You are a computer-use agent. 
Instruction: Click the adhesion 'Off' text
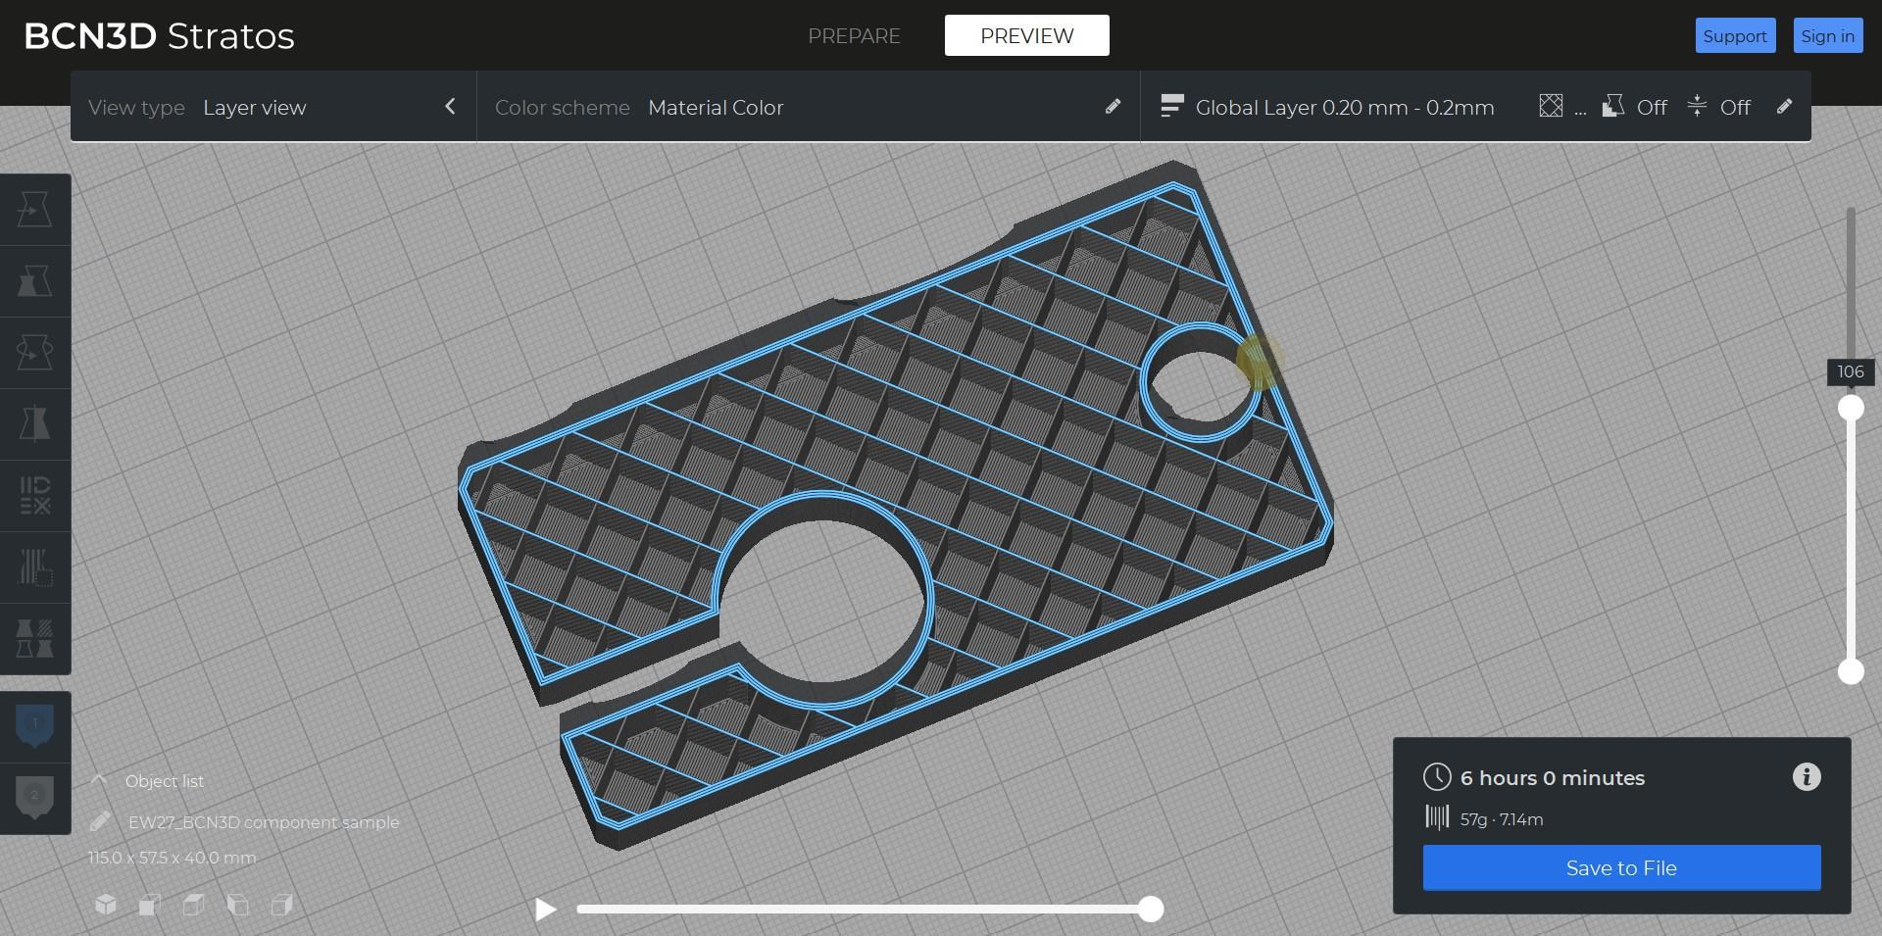coord(1735,107)
